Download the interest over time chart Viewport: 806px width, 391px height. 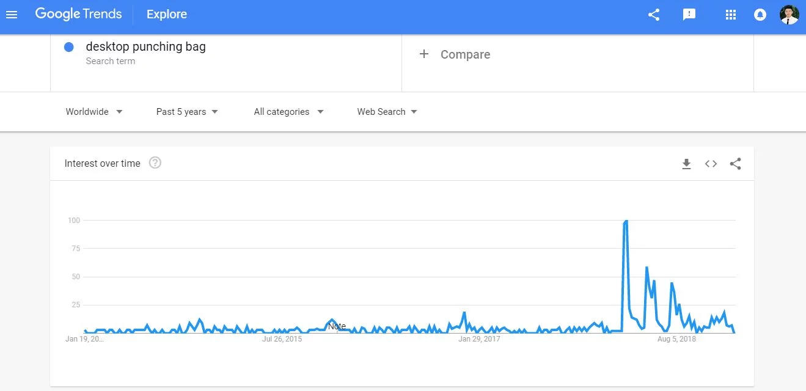[686, 164]
